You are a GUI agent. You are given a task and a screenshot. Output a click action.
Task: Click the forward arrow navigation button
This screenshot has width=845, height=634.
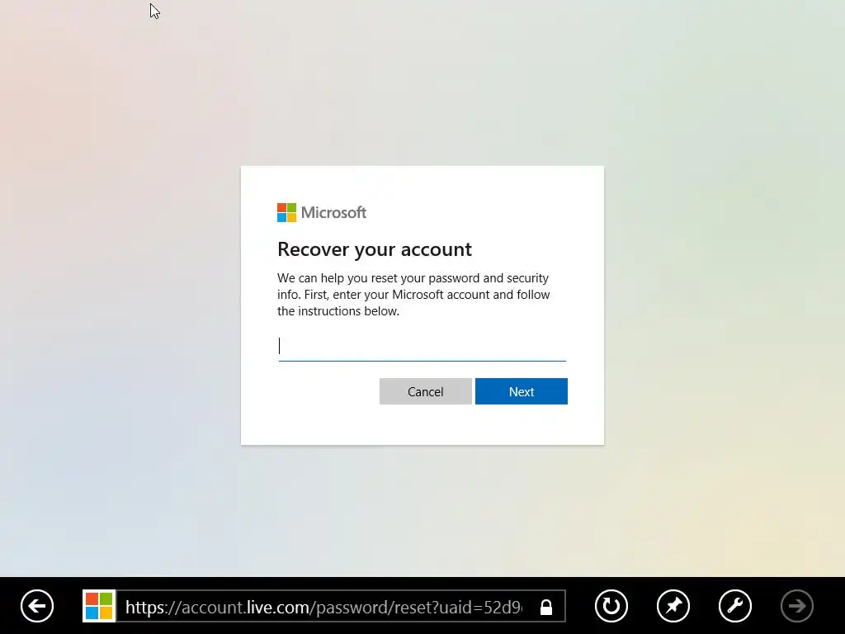[x=797, y=606]
